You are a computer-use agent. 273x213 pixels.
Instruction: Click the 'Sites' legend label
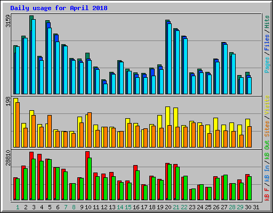point(267,129)
